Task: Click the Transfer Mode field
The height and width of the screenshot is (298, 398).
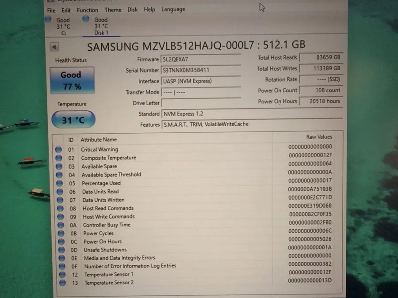Action: (201, 92)
